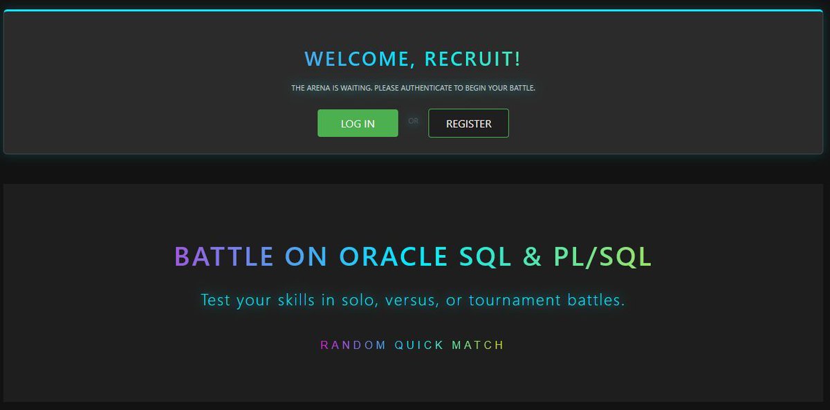Click the WELCOME, RECRUIT! heading

point(413,59)
